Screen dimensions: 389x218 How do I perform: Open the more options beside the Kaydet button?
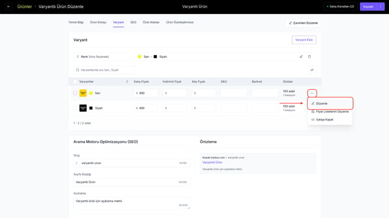coord(380,6)
